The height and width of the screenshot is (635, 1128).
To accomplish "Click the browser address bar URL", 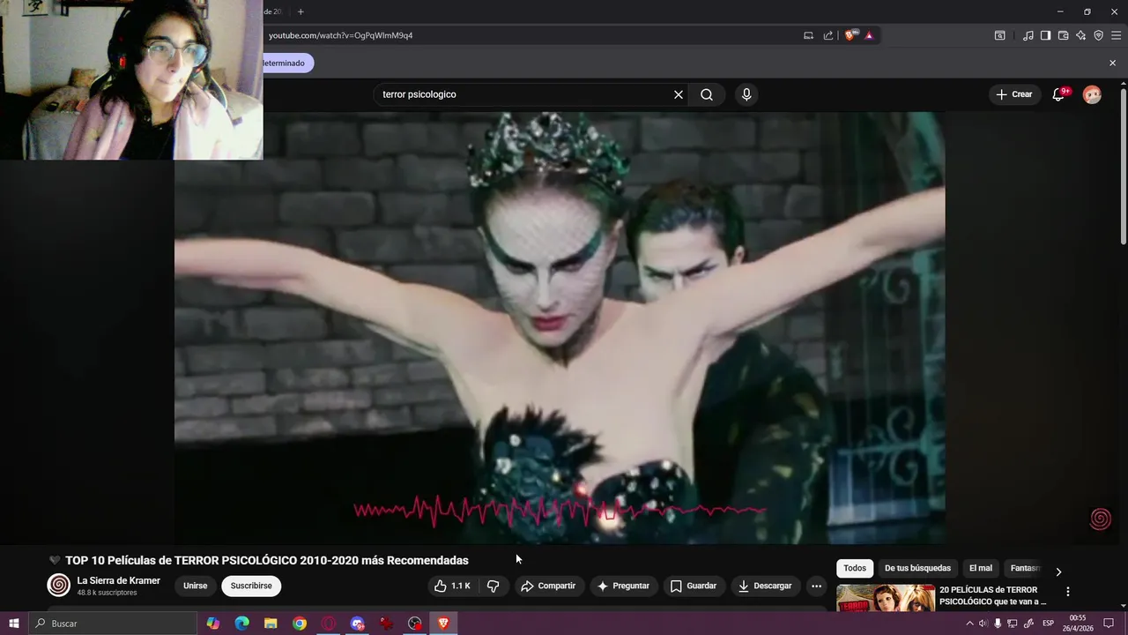I will tap(341, 35).
